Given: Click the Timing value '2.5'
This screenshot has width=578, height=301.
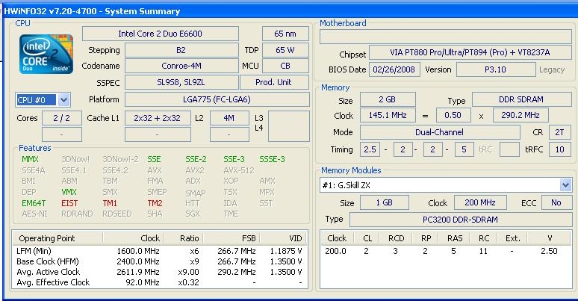Looking at the screenshot, I should [370, 149].
